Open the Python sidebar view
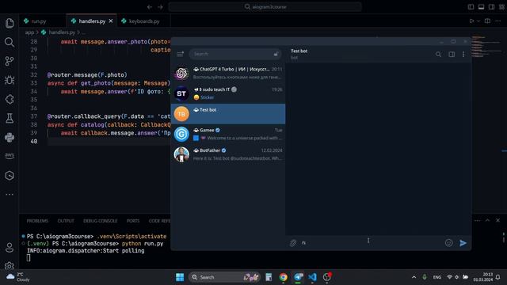Screen dimensions: 507x285 [10, 137]
